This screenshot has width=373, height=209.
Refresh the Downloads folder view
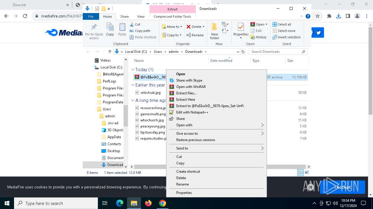[243, 52]
